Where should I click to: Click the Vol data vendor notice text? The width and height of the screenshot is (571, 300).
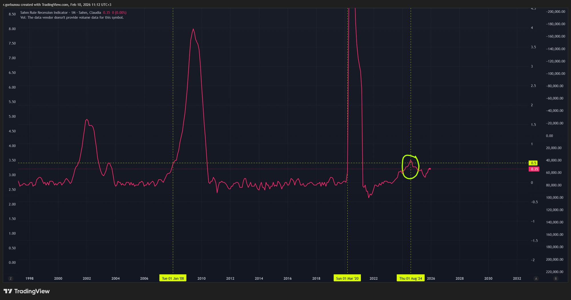click(72, 18)
